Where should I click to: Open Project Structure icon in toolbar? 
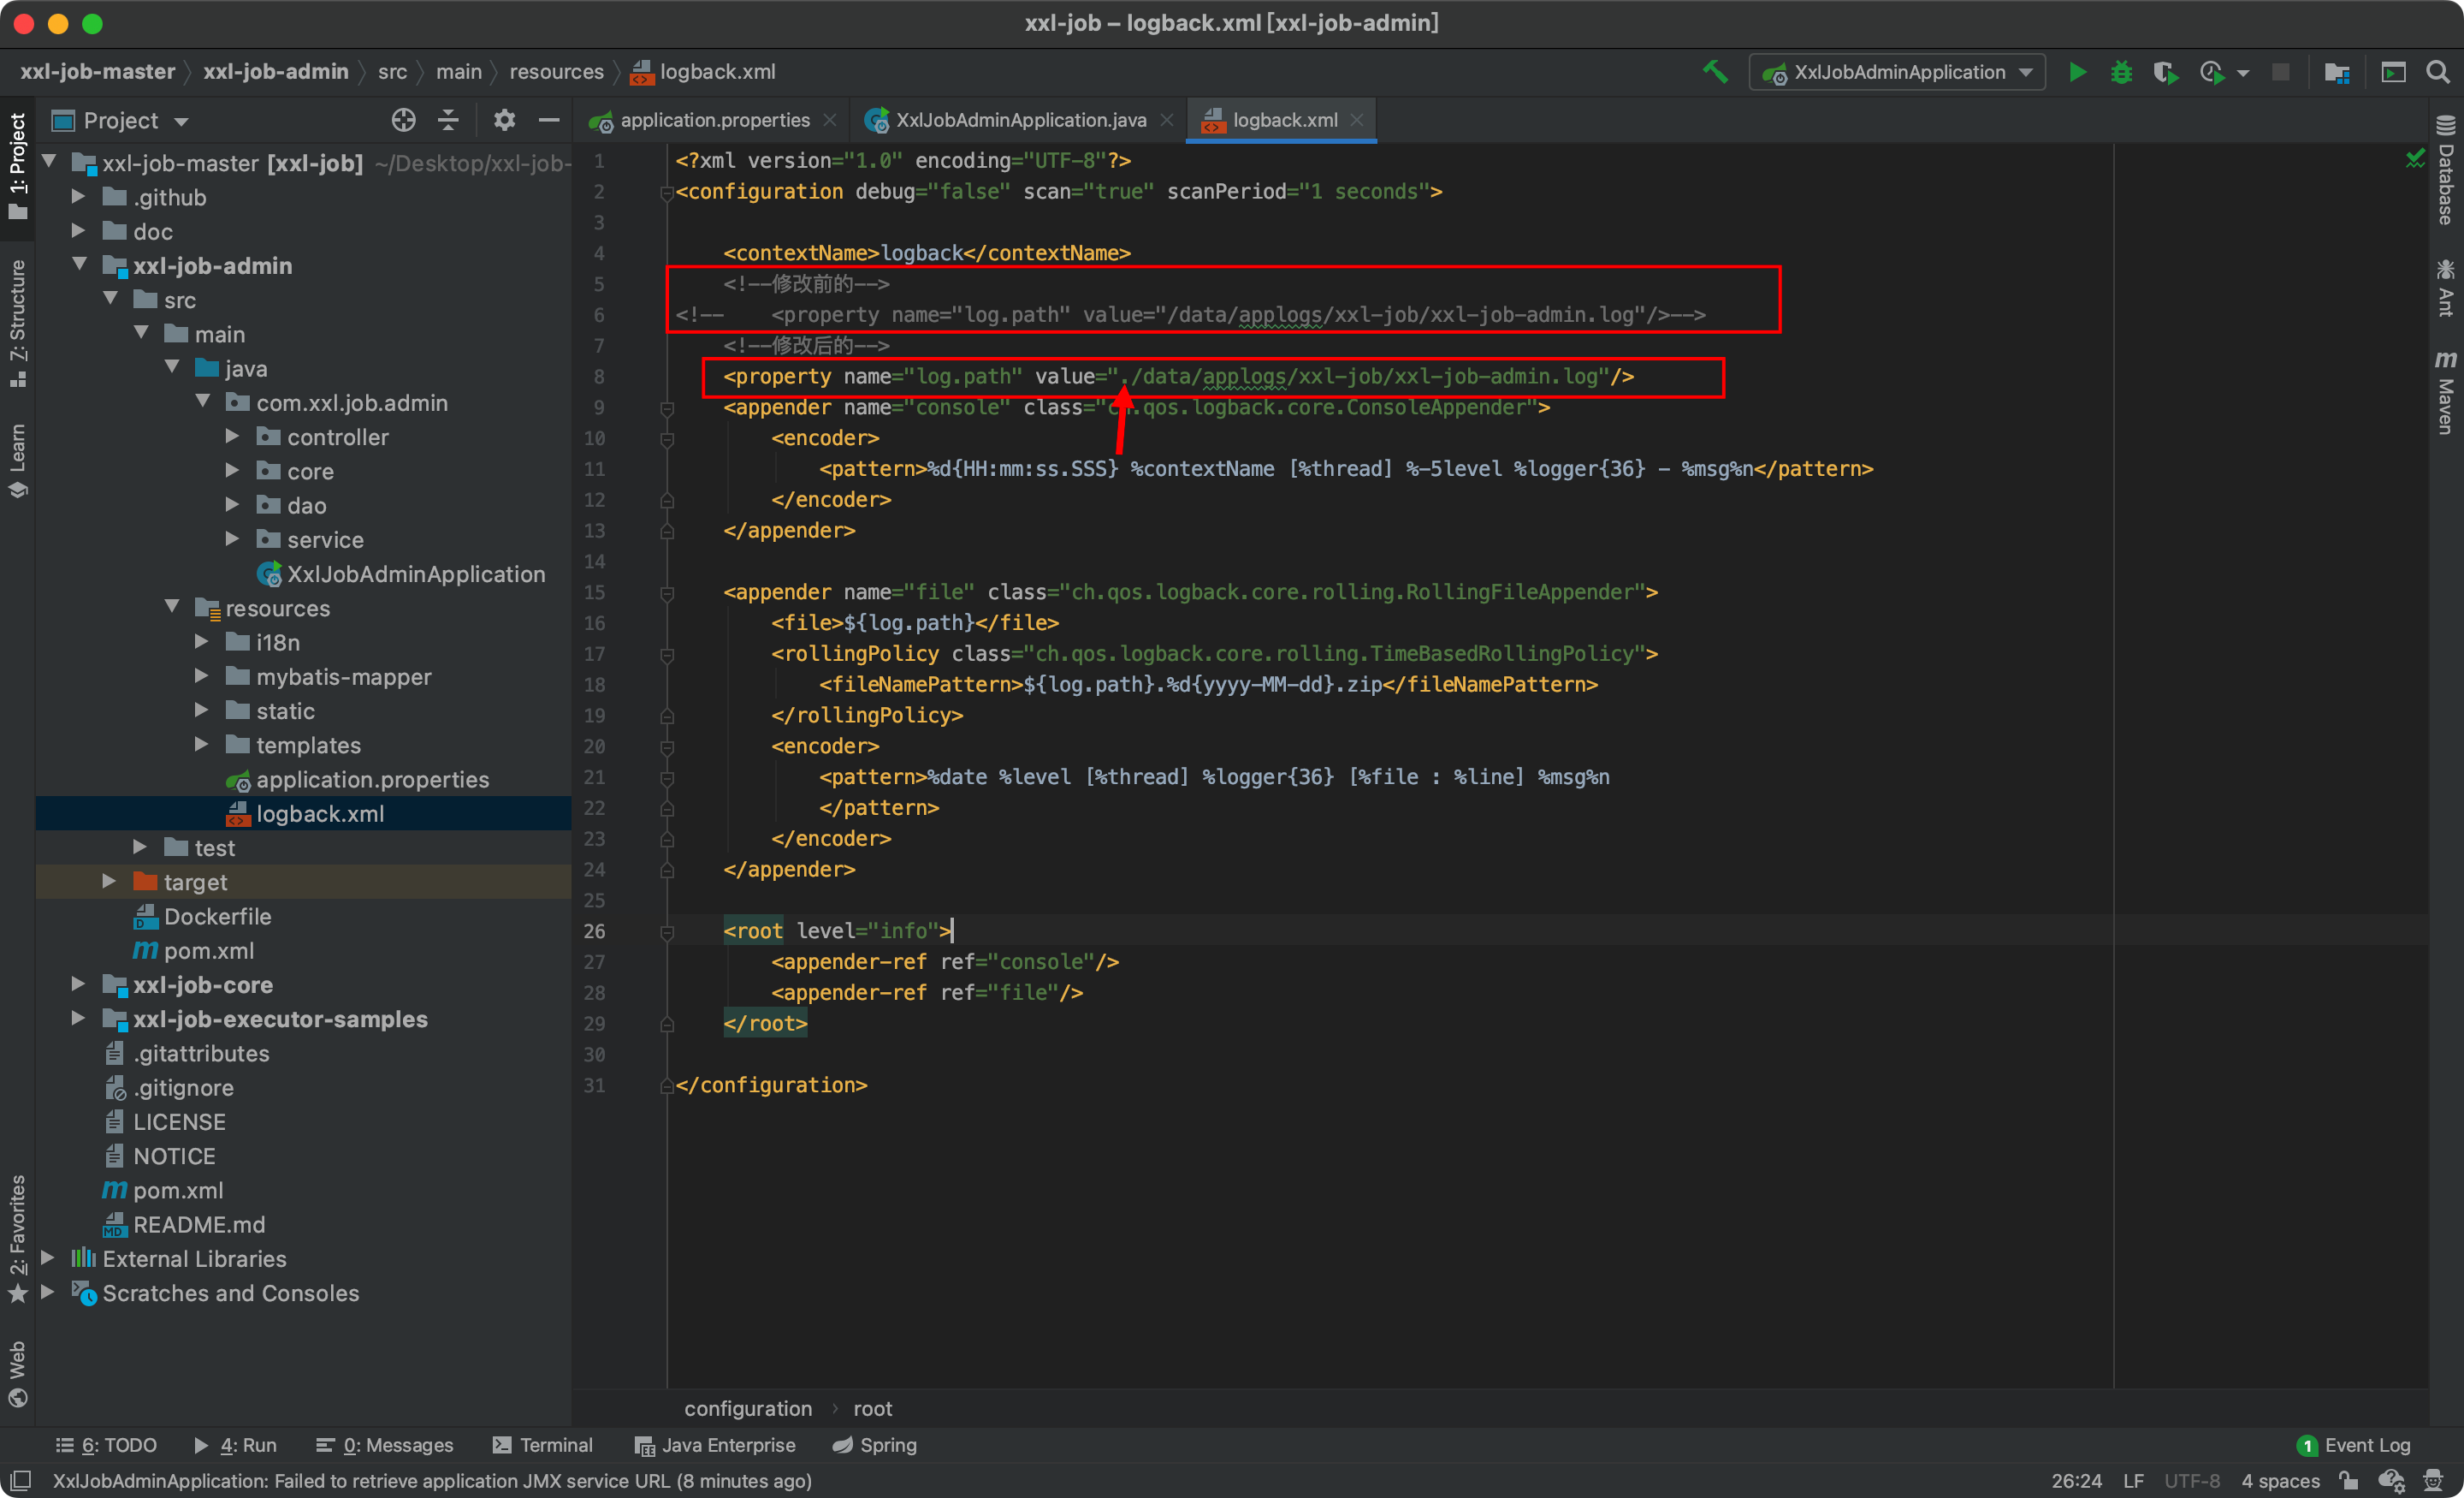2337,72
